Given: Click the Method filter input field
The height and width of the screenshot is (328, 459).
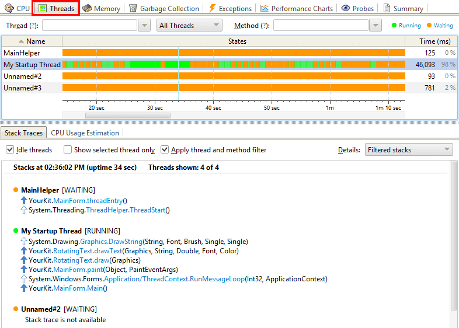Looking at the screenshot, I should click(321, 25).
